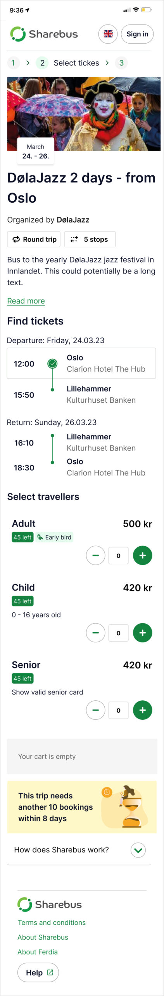Go to step 1 in progress
Viewport: 164px width, 996px height.
click(13, 63)
